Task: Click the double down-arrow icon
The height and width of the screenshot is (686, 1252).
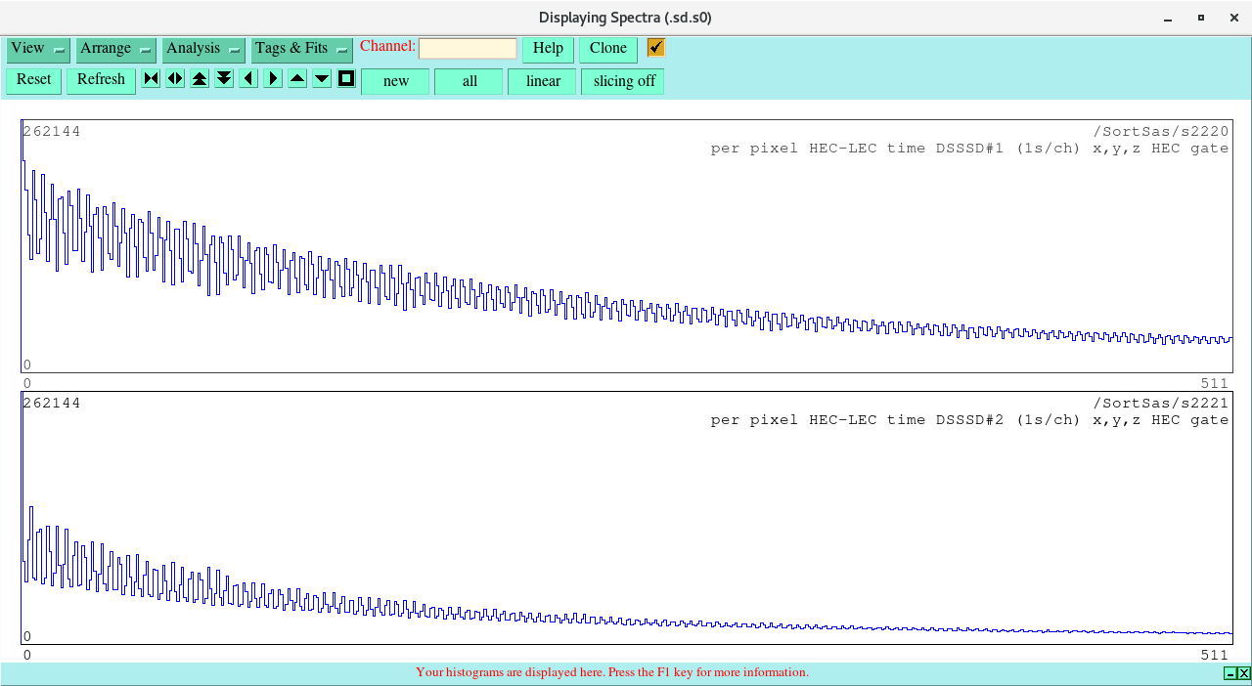Action: 224,79
